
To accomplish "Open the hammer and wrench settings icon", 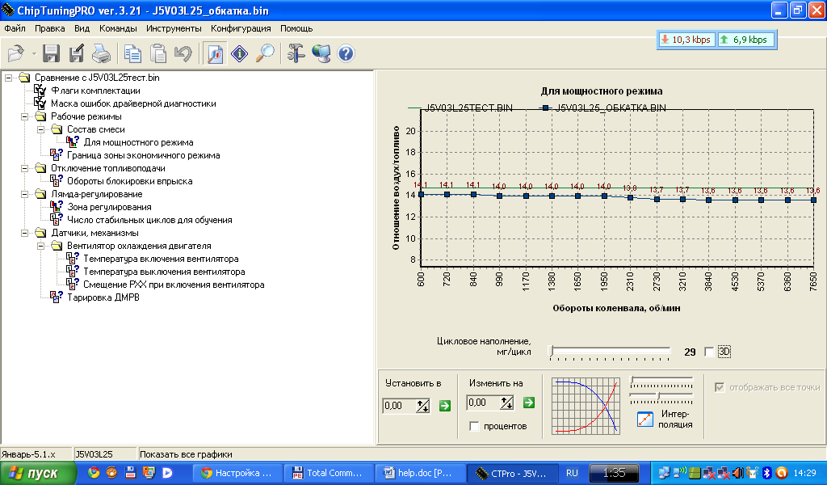I will pos(296,54).
